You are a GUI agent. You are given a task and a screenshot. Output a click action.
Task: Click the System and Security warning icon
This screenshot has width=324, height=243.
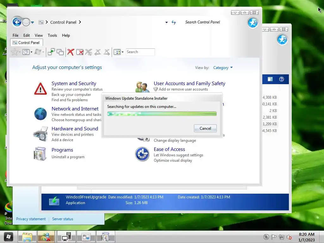[40, 89]
